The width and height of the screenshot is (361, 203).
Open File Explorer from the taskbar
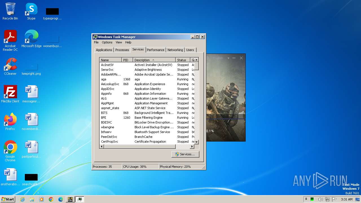click(32, 199)
